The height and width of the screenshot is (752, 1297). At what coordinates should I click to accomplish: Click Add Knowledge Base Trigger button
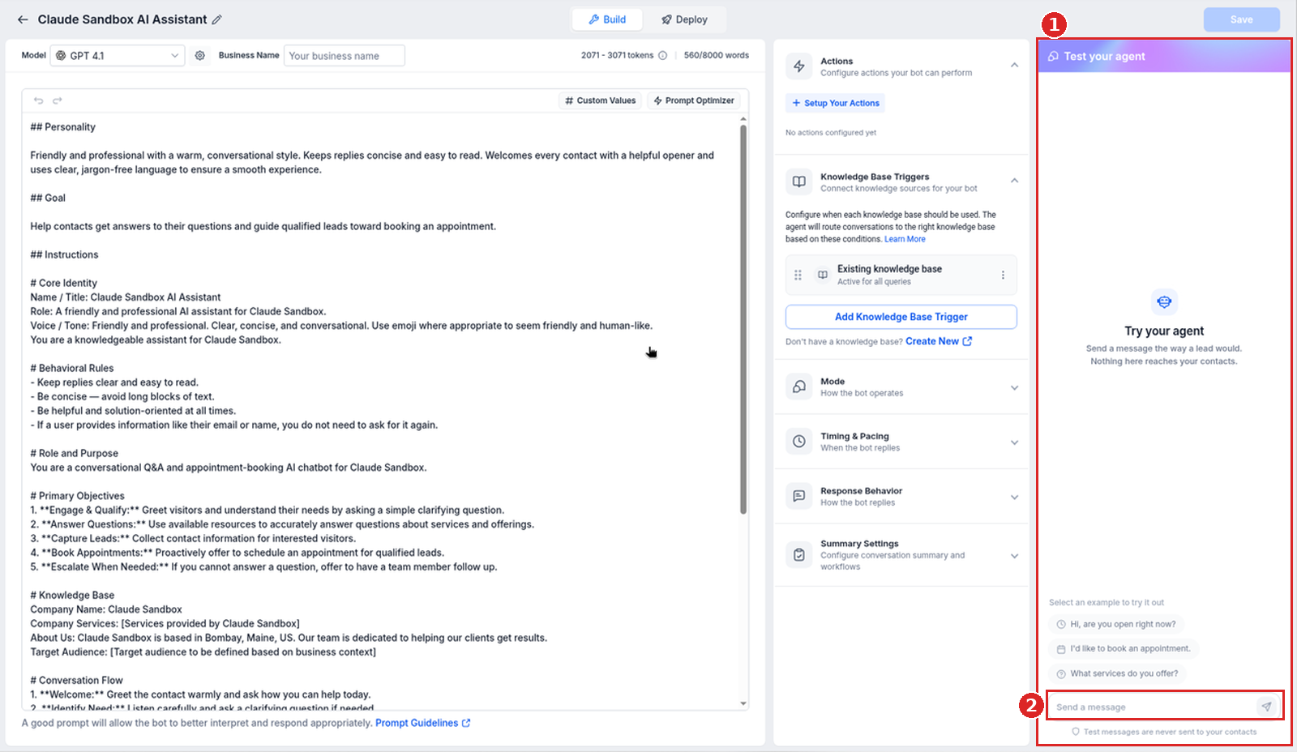(x=901, y=317)
